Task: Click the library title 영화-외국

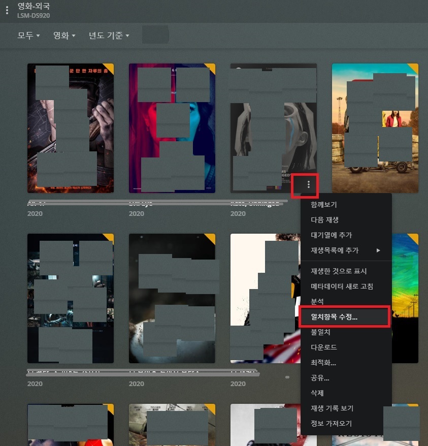Action: 34,6
